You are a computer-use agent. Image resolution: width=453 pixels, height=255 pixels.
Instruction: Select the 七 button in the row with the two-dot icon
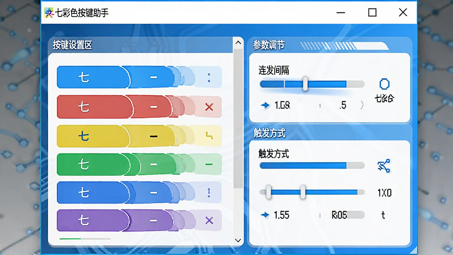coord(93,77)
